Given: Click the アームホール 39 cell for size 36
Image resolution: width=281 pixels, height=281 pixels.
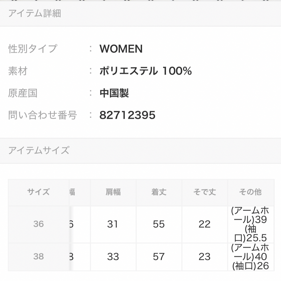Looking at the screenshot, I should click(x=251, y=224).
